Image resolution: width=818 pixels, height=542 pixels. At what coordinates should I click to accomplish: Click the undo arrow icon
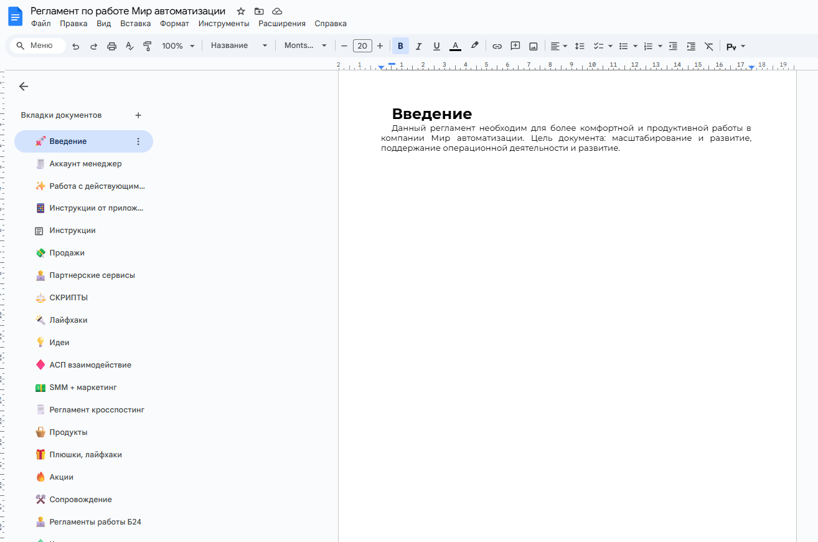76,46
